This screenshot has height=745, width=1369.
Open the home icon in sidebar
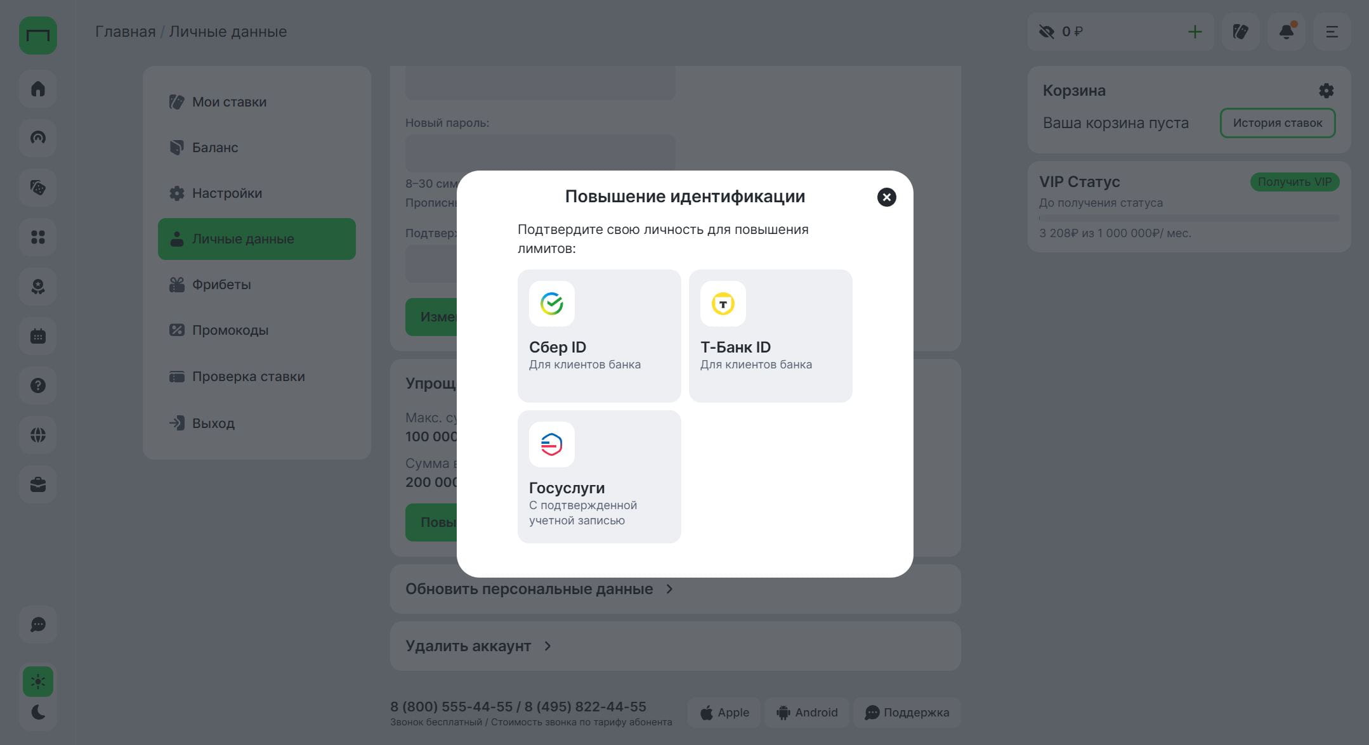(x=38, y=89)
